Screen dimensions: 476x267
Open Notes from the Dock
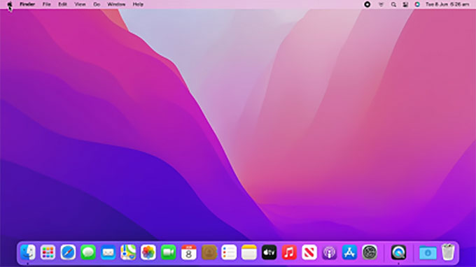pyautogui.click(x=249, y=252)
